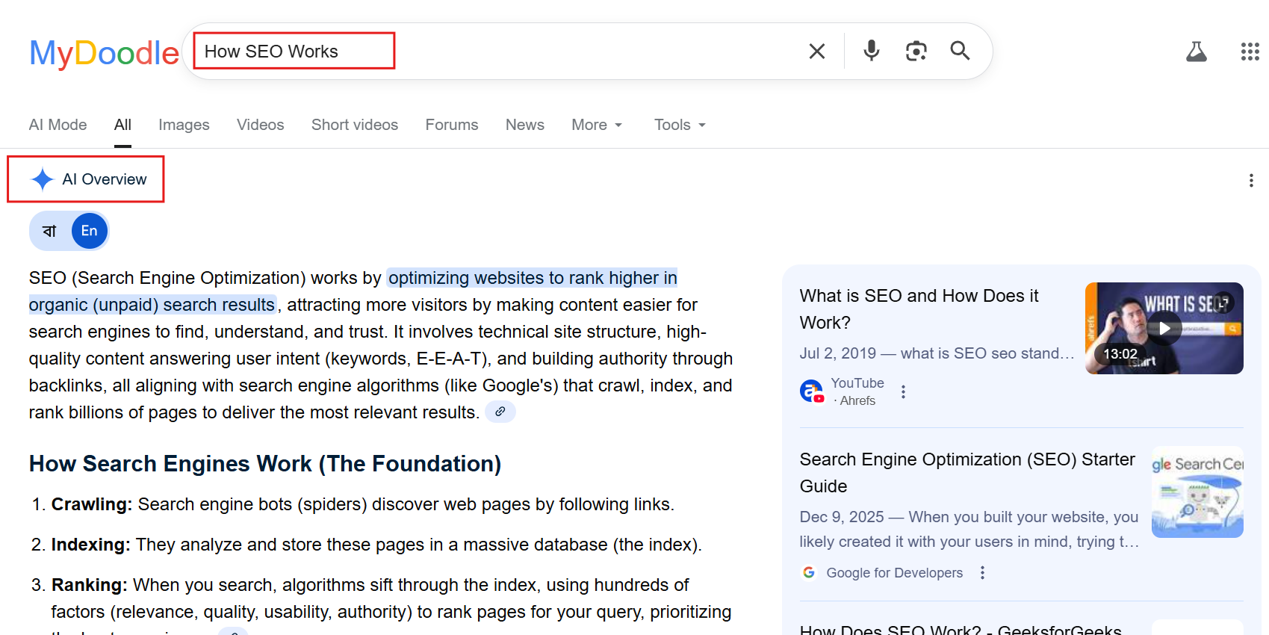Submit search using the magnifier icon
The height and width of the screenshot is (635, 1269).
coord(960,51)
